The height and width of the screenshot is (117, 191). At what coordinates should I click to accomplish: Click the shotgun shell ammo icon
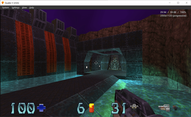(92, 108)
